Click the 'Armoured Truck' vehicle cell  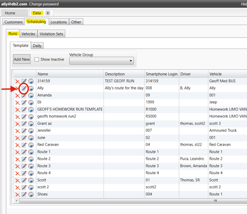228,131
